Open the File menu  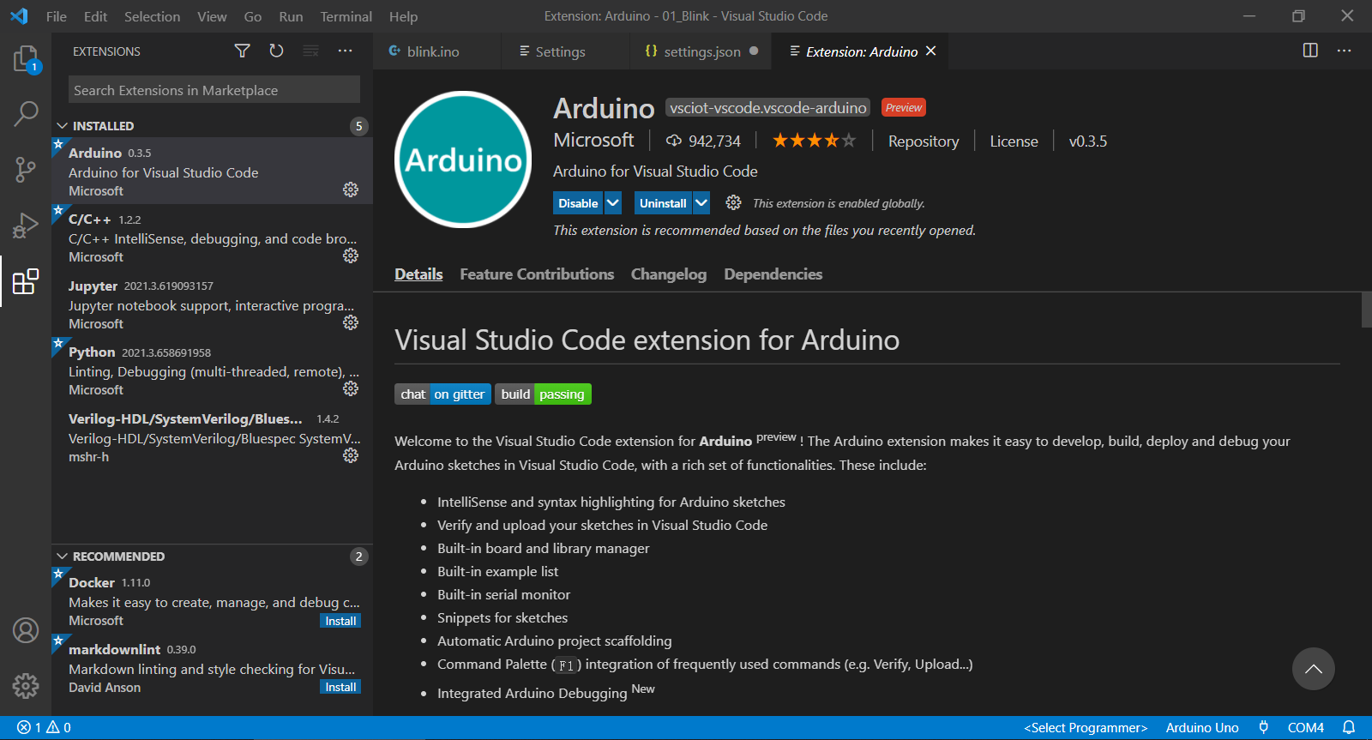[x=57, y=16]
